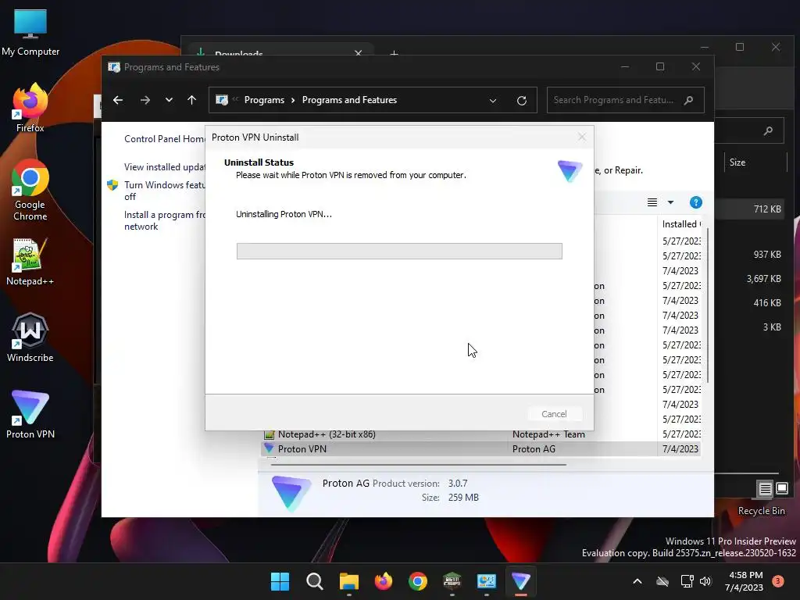This screenshot has width=800, height=600.
Task: Open network status tray icon
Action: pos(687,581)
